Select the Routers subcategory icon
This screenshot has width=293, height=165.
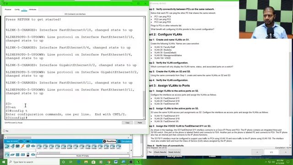coord(7,154)
